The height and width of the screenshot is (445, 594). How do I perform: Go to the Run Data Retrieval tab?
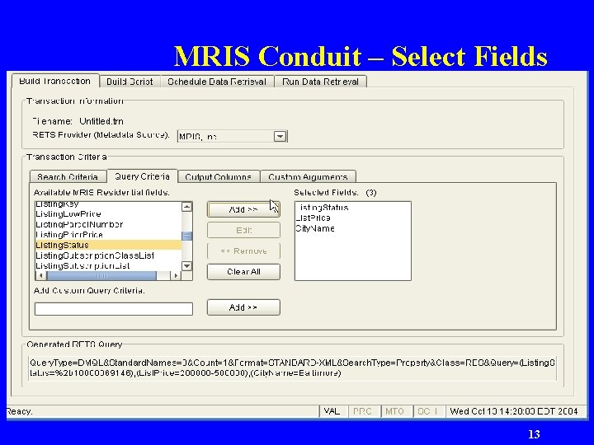click(320, 82)
